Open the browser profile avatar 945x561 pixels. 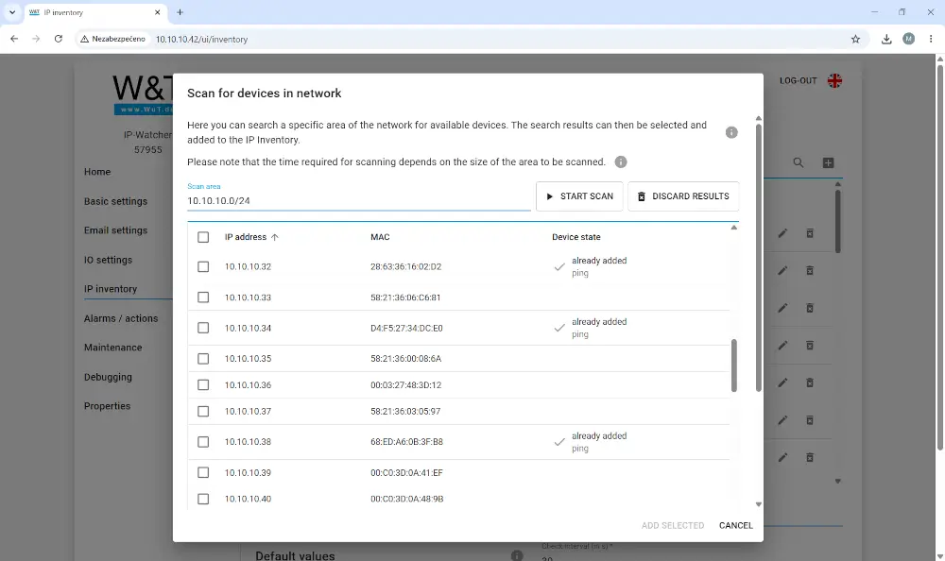pyautogui.click(x=908, y=39)
